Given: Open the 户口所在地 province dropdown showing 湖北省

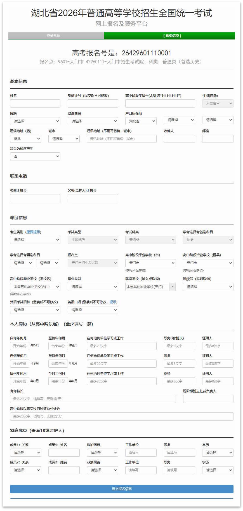Looking at the screenshot, I should coord(141,121).
